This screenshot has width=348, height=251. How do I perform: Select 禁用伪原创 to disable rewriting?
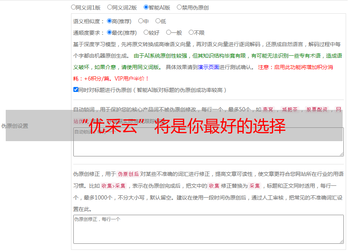[179, 7]
